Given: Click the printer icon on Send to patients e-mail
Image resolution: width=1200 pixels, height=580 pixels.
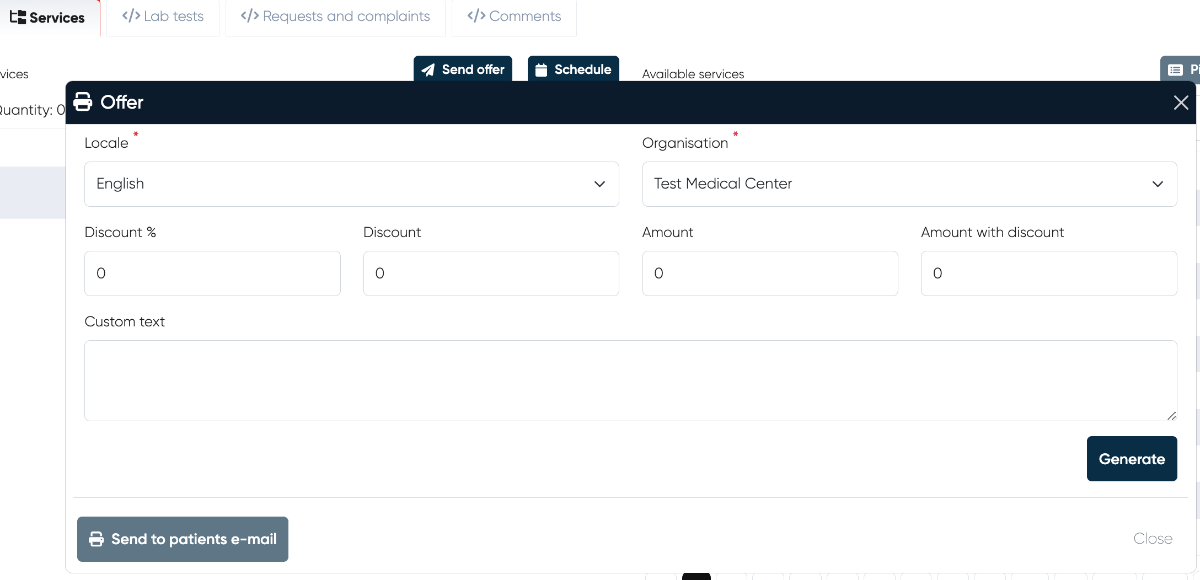Looking at the screenshot, I should click(x=97, y=539).
